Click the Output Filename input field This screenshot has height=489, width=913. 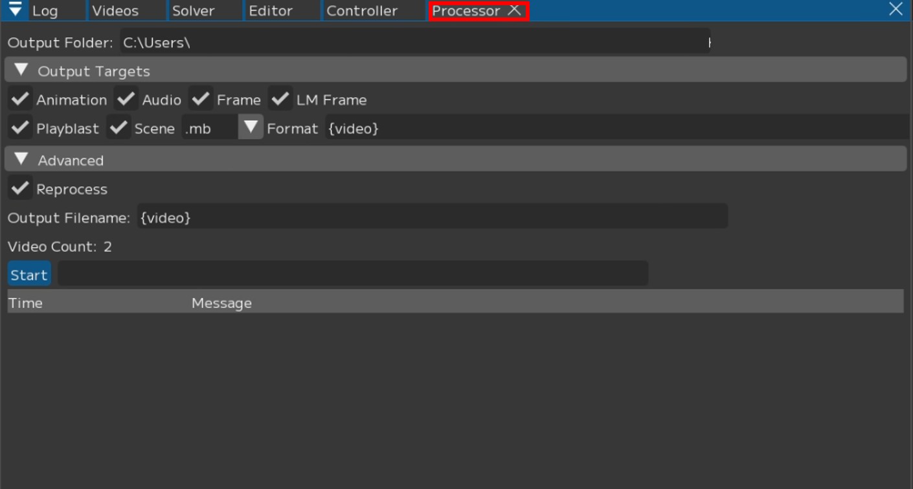click(432, 217)
